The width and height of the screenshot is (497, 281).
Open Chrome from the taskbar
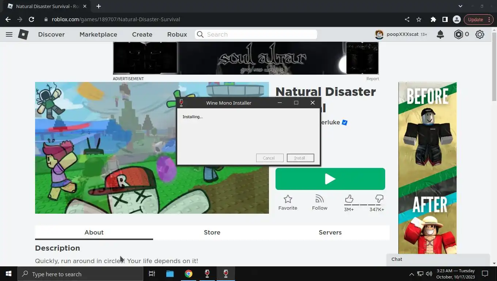pos(189,274)
